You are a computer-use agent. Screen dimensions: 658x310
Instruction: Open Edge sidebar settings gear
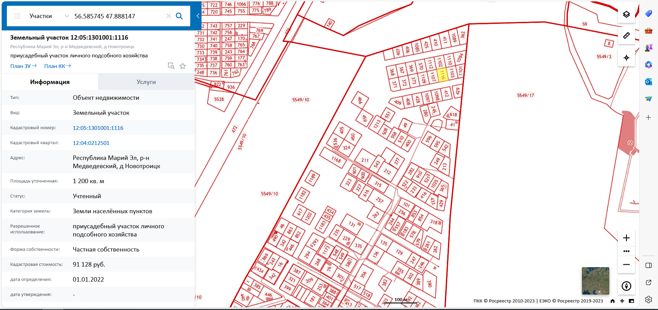[x=648, y=300]
